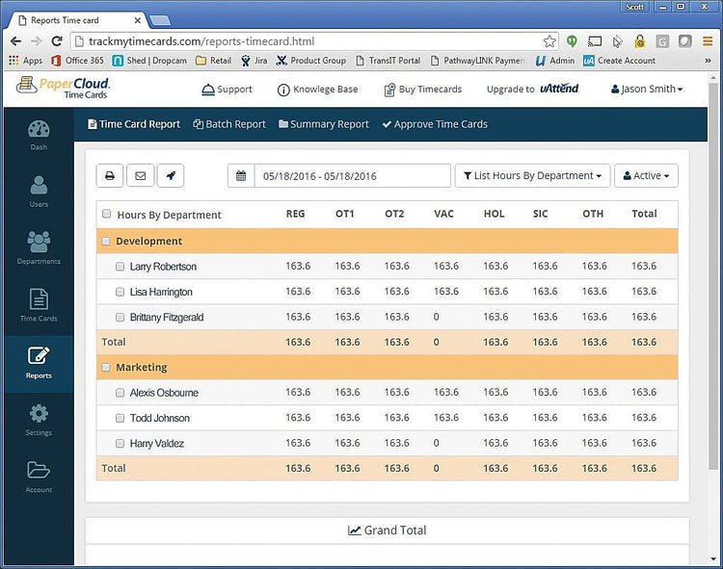Open the Users sidebar section
Screen dimensions: 723x569
click(x=39, y=192)
